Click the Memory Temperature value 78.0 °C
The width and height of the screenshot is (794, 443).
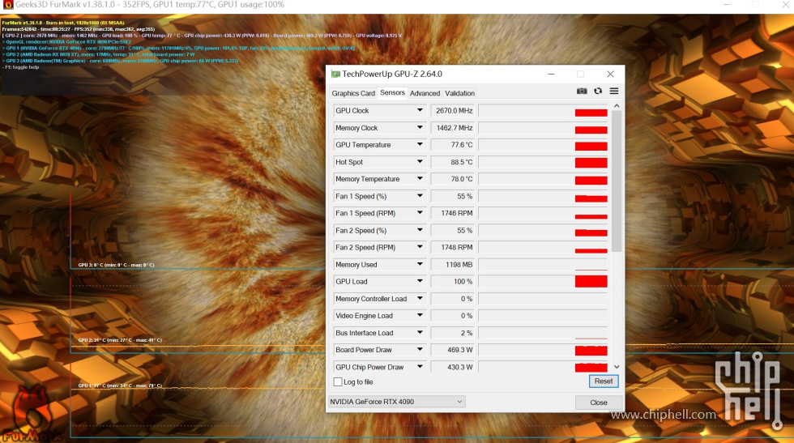pos(453,179)
